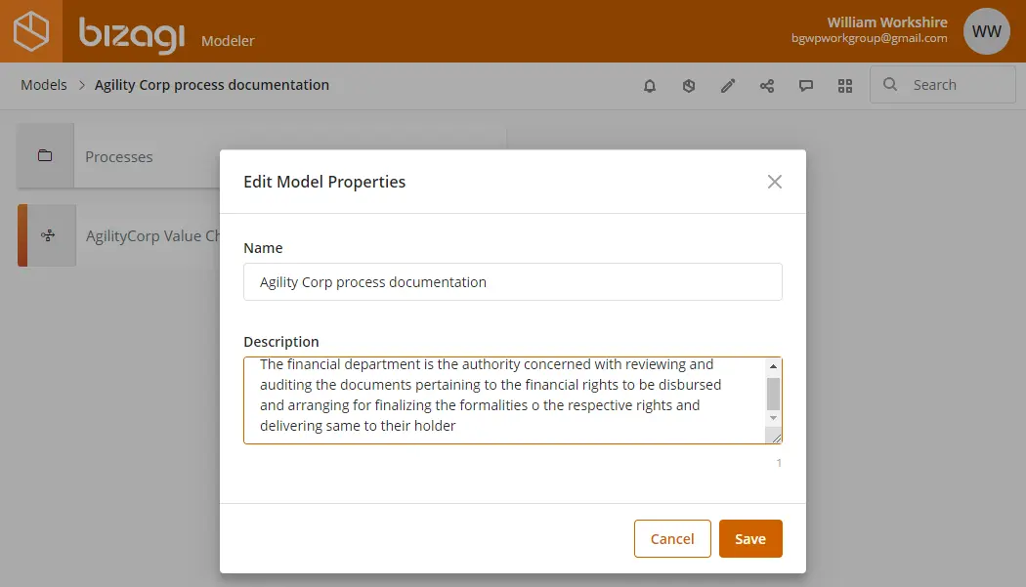Click into the Name input field
This screenshot has width=1026, height=587.
[513, 282]
